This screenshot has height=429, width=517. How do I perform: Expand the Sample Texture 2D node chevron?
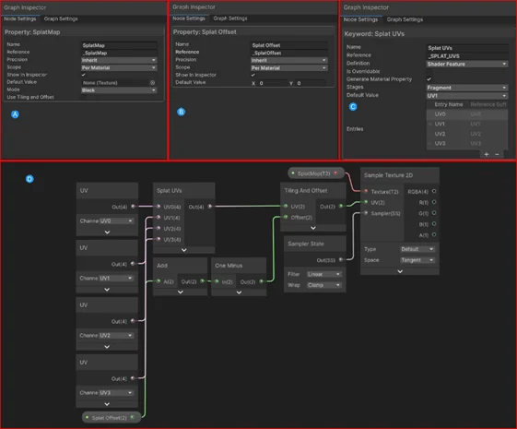click(400, 271)
